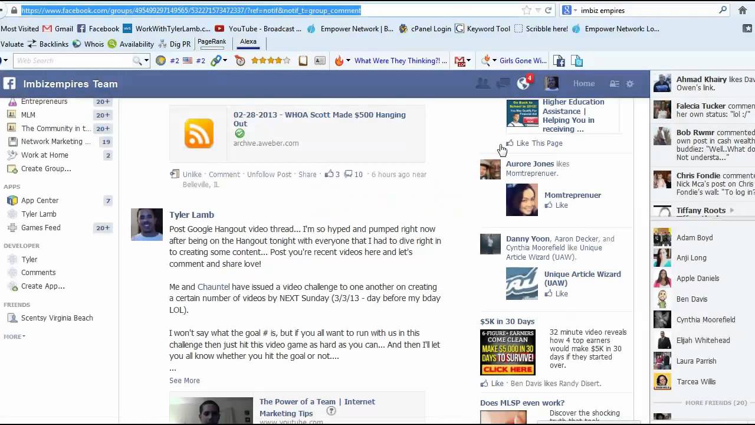This screenshot has width=755, height=425.
Task: Click Whois in SEO toolbar
Action: click(x=88, y=44)
